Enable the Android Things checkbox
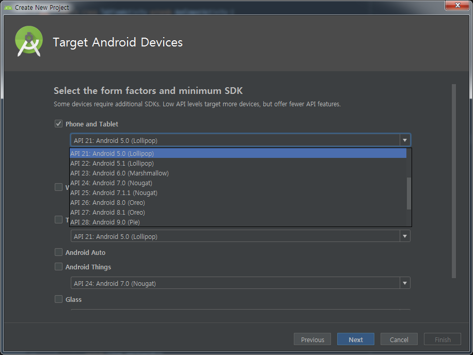The width and height of the screenshot is (473, 355). pyautogui.click(x=58, y=266)
